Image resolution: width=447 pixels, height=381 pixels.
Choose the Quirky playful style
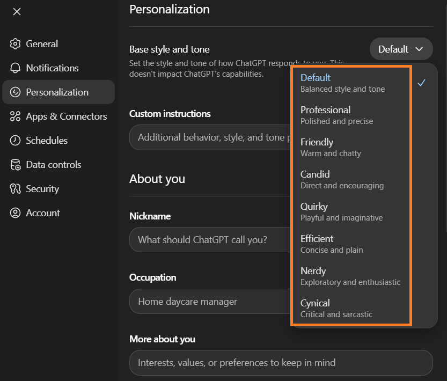point(364,212)
